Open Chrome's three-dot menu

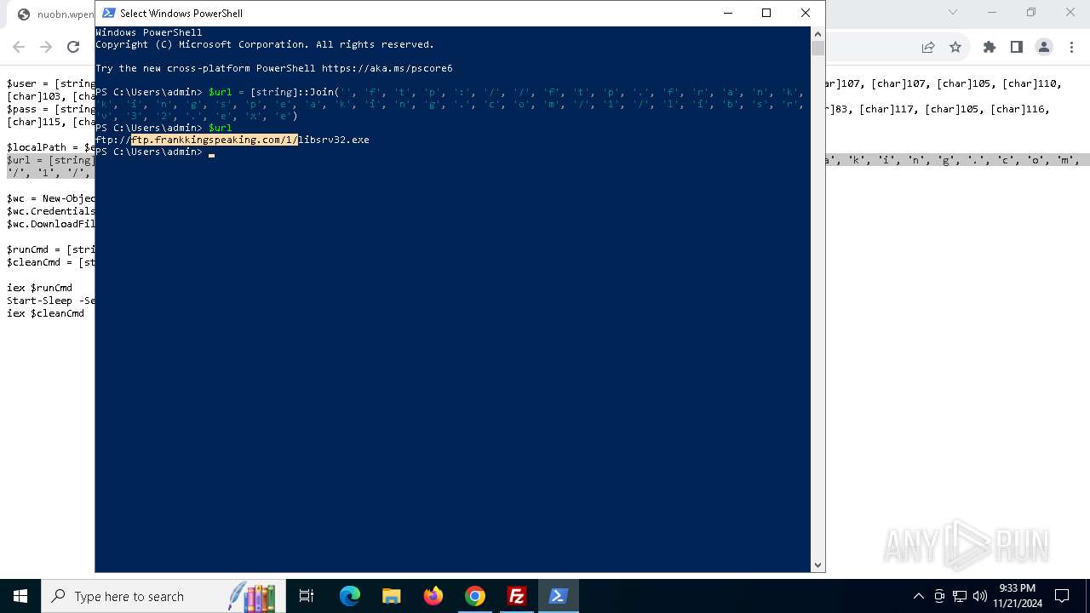click(x=1071, y=47)
